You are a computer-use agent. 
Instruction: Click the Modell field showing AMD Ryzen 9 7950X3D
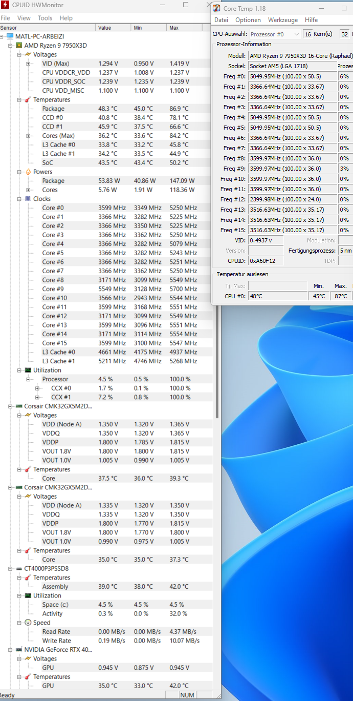(301, 55)
